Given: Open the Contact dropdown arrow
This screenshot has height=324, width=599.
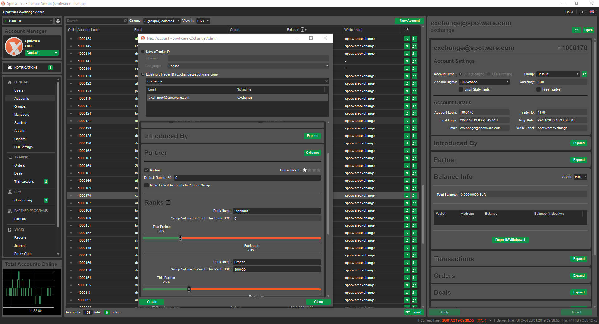Looking at the screenshot, I should (x=56, y=53).
